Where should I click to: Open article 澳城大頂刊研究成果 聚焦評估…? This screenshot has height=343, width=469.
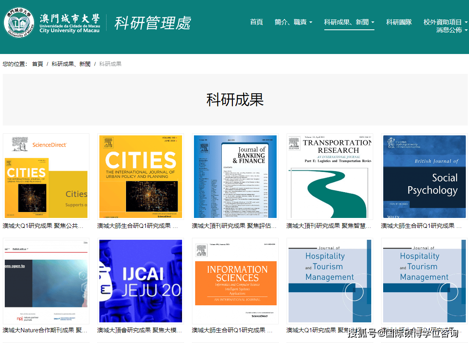[x=234, y=226]
